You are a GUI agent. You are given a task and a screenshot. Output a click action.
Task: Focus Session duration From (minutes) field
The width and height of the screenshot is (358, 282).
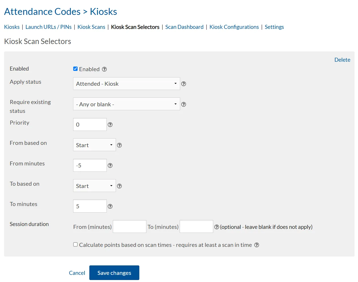coord(130,227)
